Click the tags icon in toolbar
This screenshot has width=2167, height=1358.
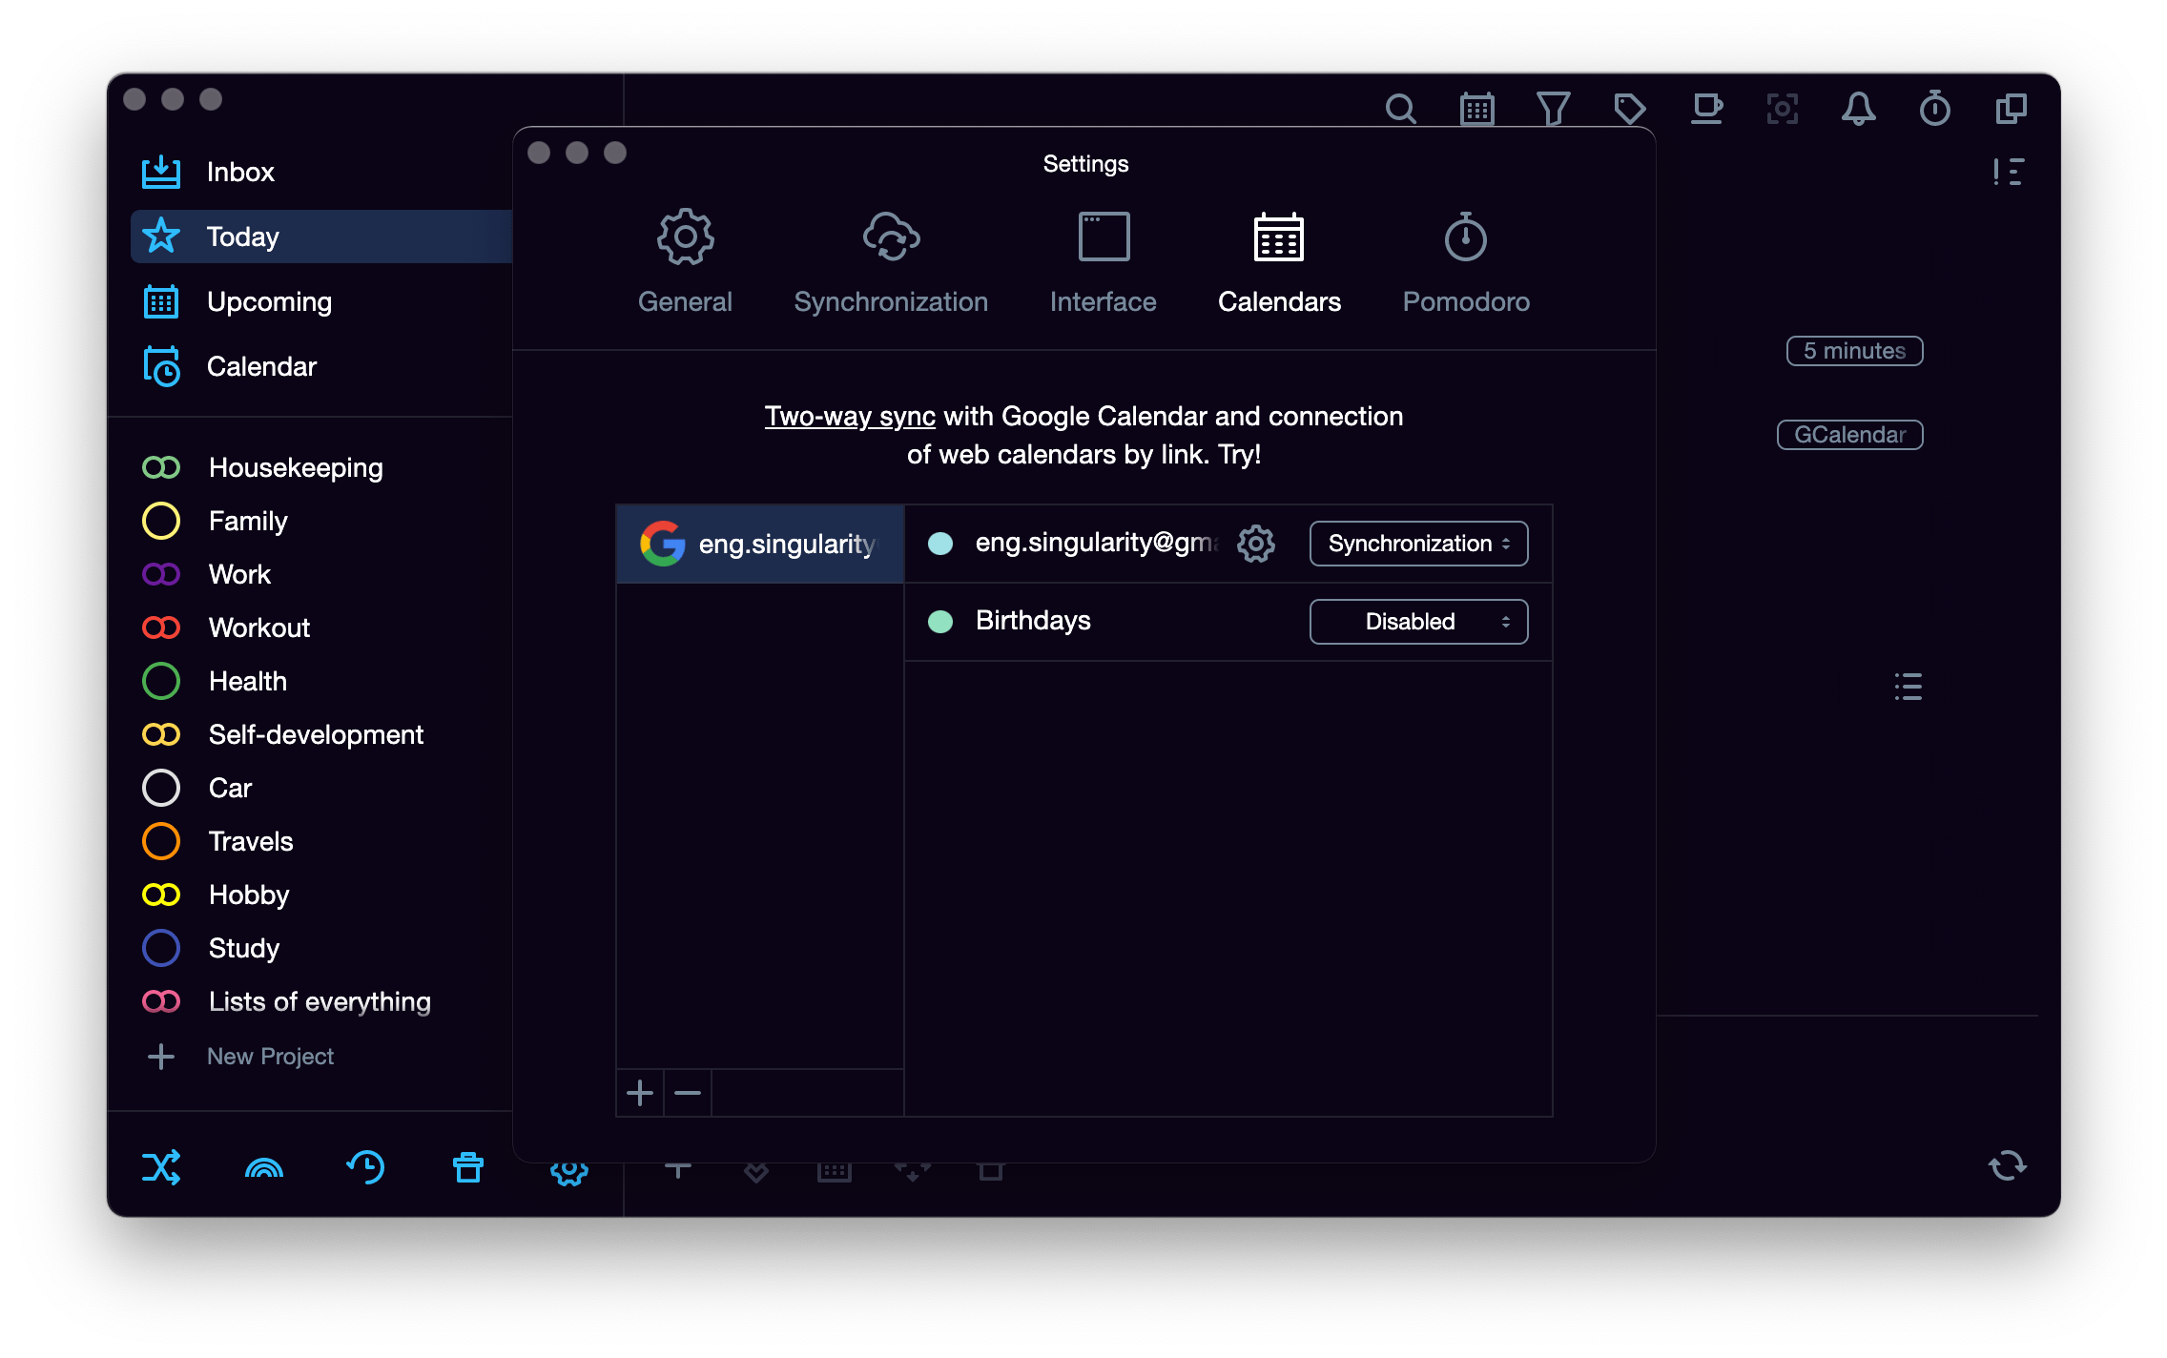[x=1629, y=109]
